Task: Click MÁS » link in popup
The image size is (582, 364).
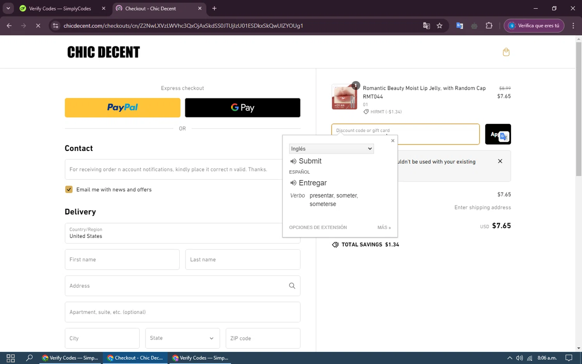Action: (x=384, y=227)
